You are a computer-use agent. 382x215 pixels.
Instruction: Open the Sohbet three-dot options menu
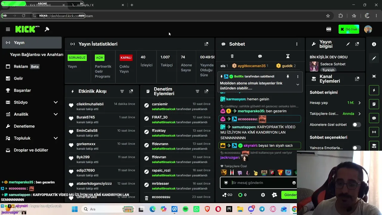[x=297, y=44]
